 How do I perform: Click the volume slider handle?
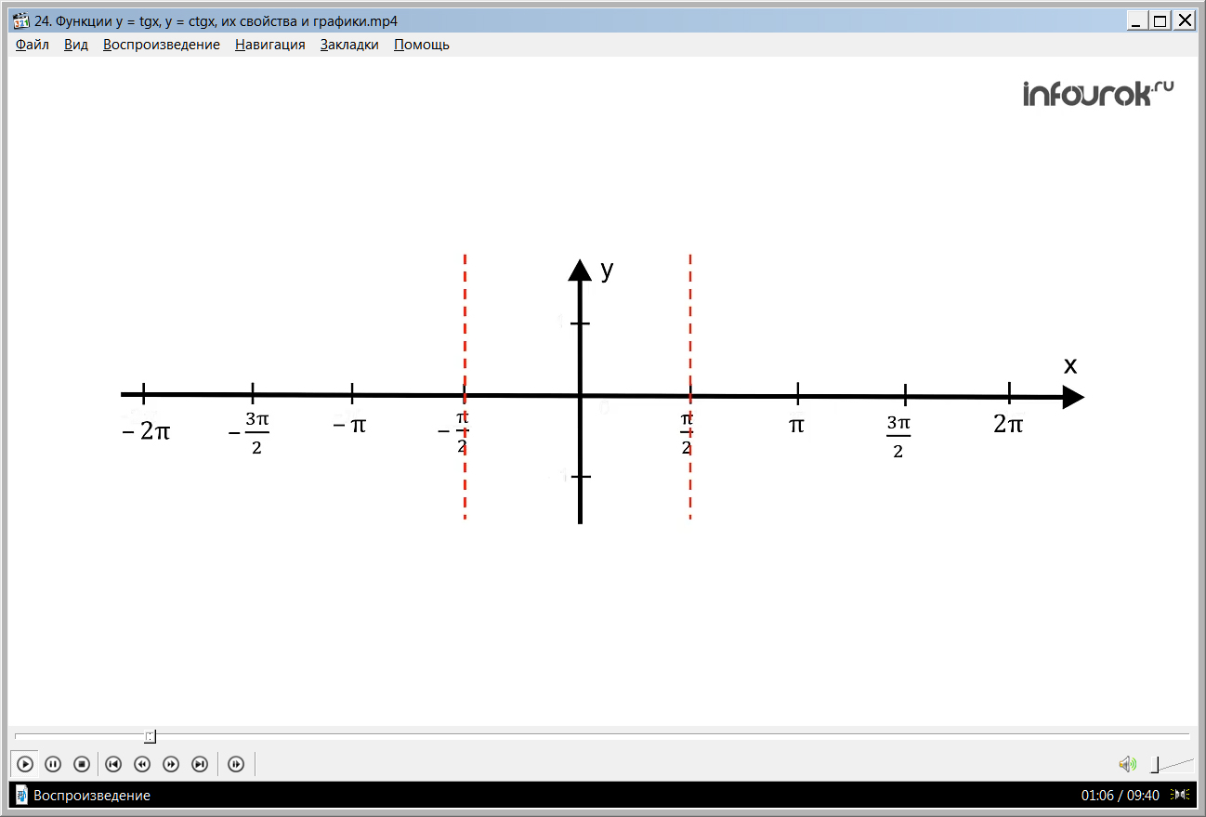(x=1155, y=764)
